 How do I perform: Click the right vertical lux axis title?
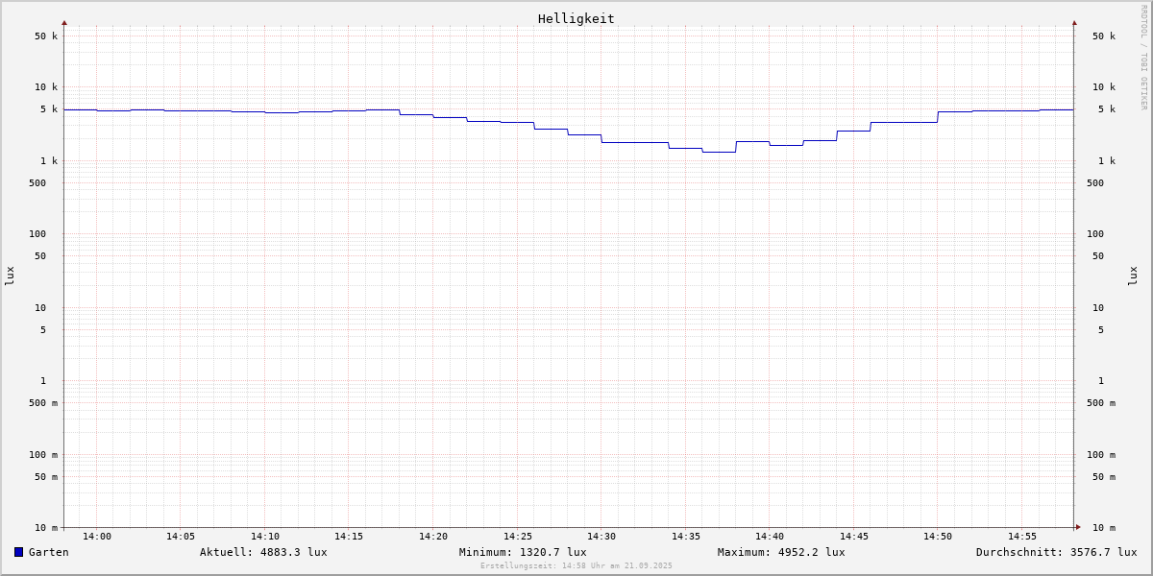coord(1134,276)
